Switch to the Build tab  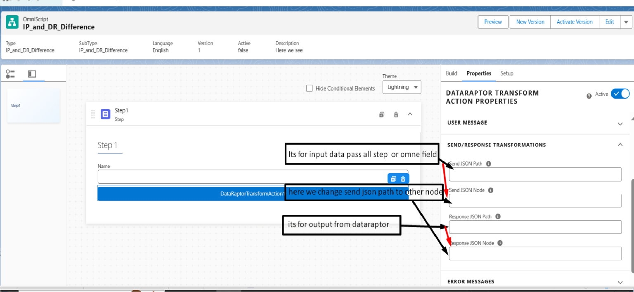coord(451,73)
